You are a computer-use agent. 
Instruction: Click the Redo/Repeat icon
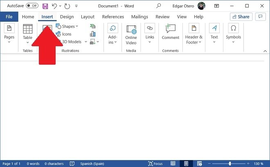[67, 6]
